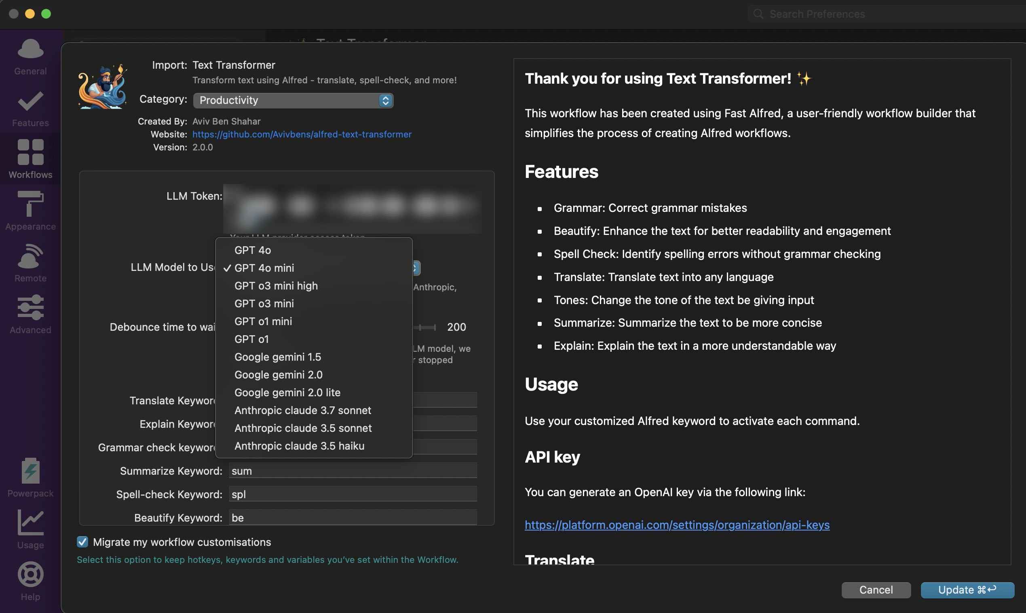The image size is (1026, 613).
Task: Click the Explain Keyword input field
Action: [445, 423]
